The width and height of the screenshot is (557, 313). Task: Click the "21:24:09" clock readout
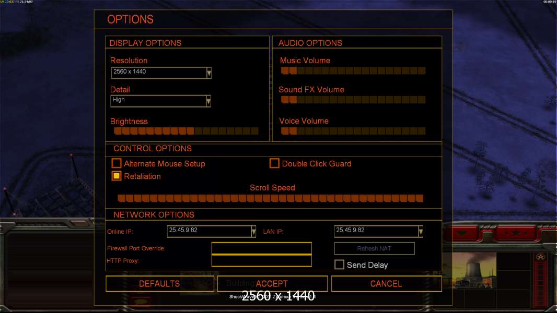(x=26, y=2)
